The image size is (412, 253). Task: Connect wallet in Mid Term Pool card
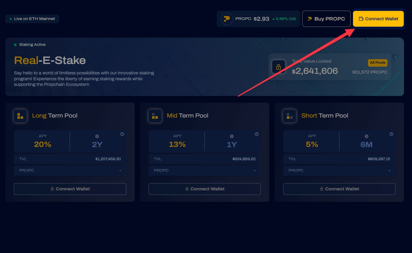click(x=205, y=189)
